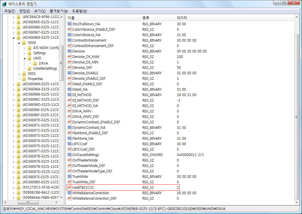Click the value list vertical scrollbar down arrow
The image size is (302, 214).
(x=297, y=202)
